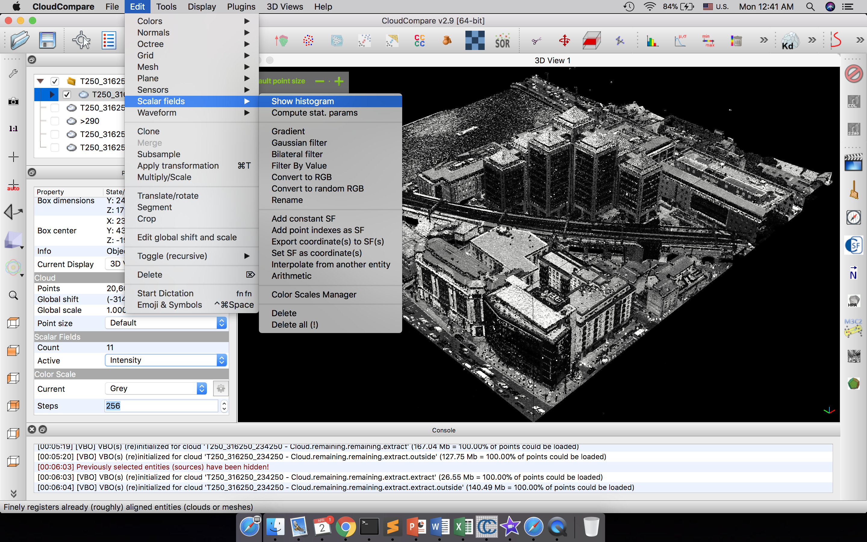Choose Filter By Value menu entry
Image resolution: width=867 pixels, height=542 pixels.
(x=299, y=166)
